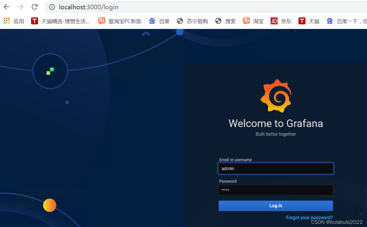Click the Log in button
The width and height of the screenshot is (367, 227).
[x=276, y=206]
